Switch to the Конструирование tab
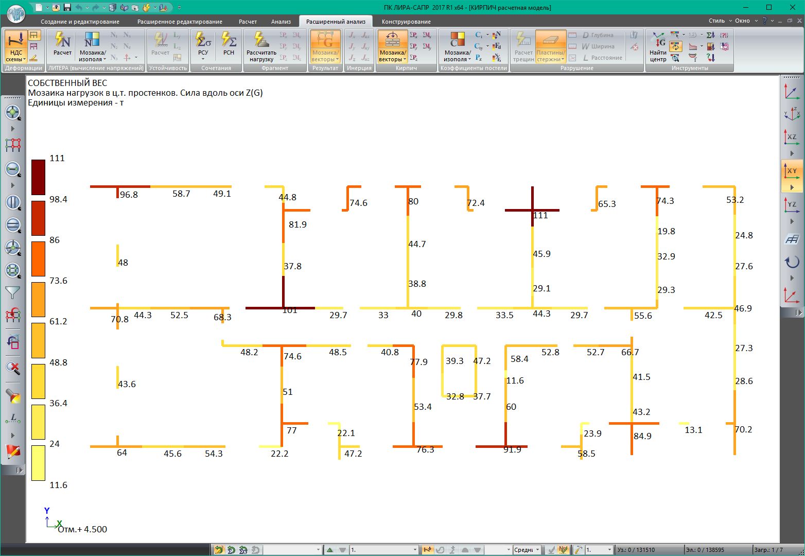 (x=406, y=22)
